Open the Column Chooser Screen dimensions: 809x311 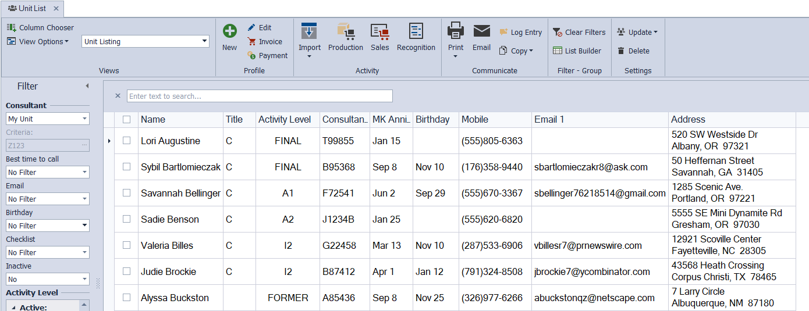(40, 27)
